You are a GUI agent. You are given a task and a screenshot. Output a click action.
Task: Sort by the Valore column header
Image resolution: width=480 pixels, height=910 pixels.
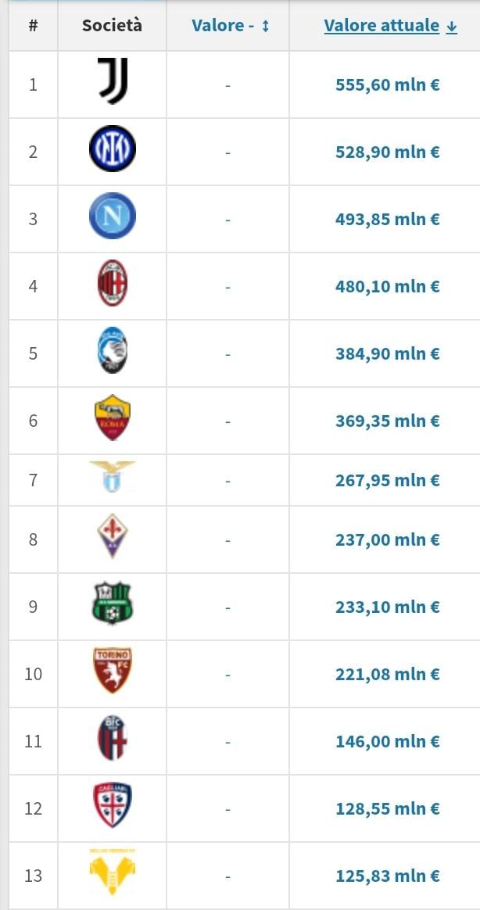230,26
